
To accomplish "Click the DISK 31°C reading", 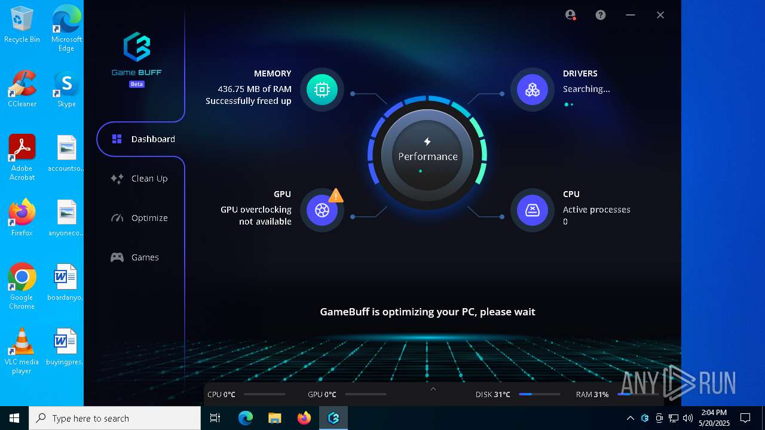I will click(493, 395).
